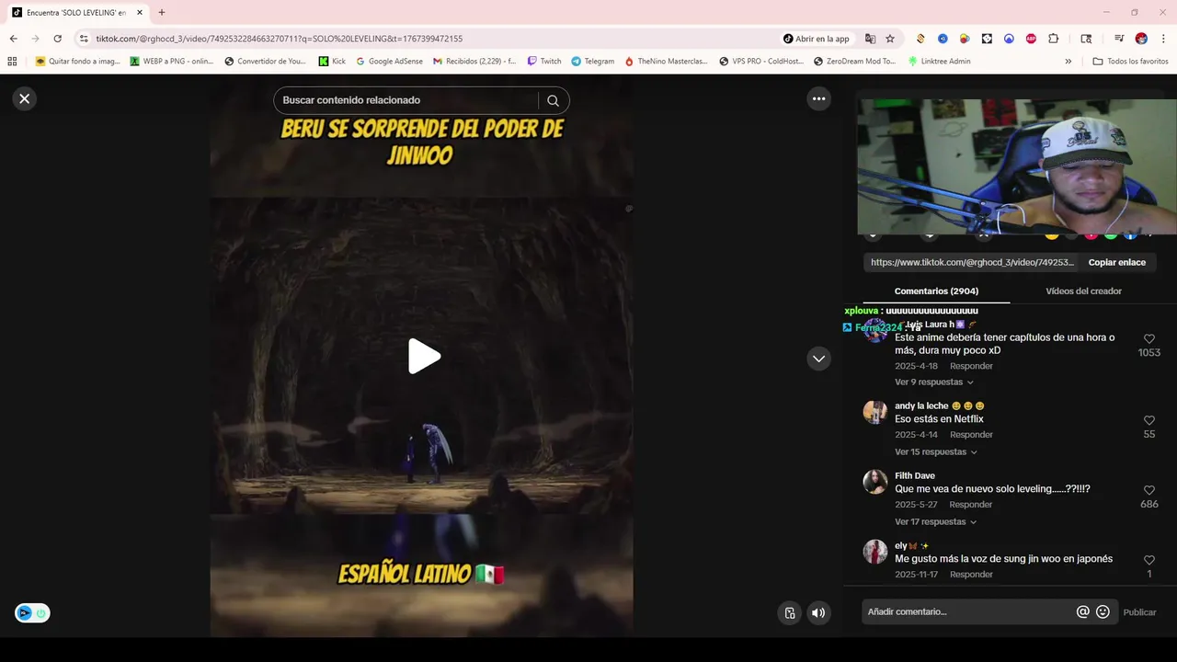
Task: Open 'Google AdSense' bookmark
Action: point(390,62)
